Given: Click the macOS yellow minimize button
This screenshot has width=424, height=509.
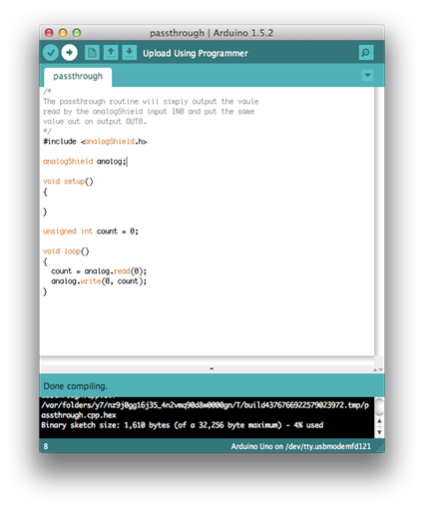Looking at the screenshot, I should [63, 33].
